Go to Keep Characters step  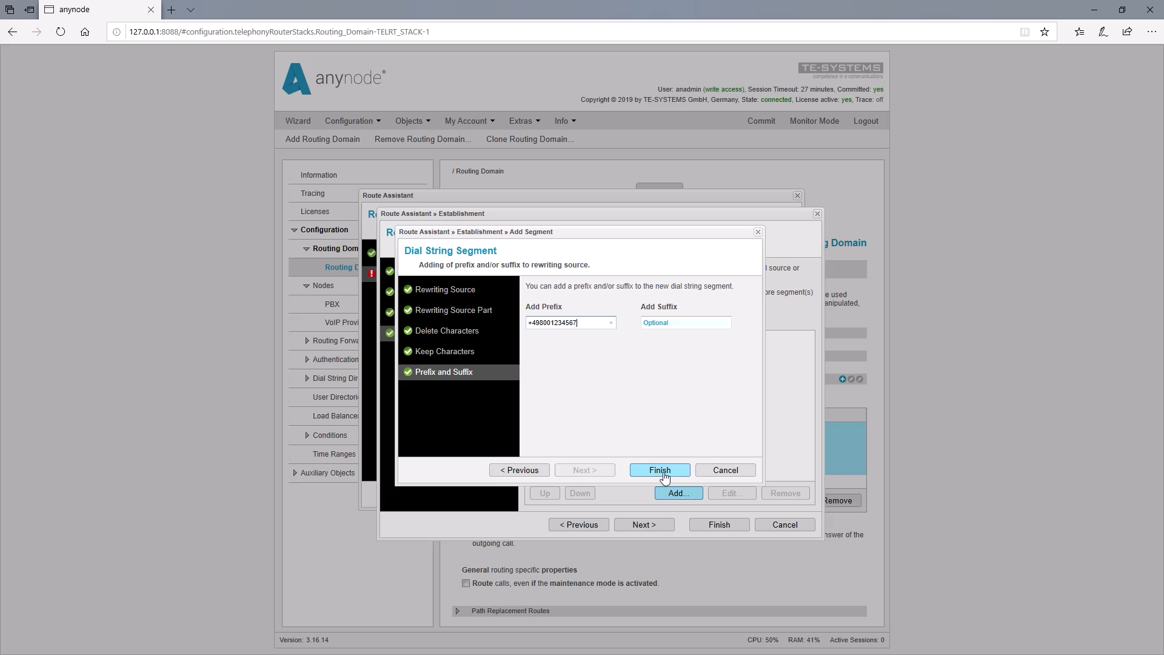tap(444, 352)
